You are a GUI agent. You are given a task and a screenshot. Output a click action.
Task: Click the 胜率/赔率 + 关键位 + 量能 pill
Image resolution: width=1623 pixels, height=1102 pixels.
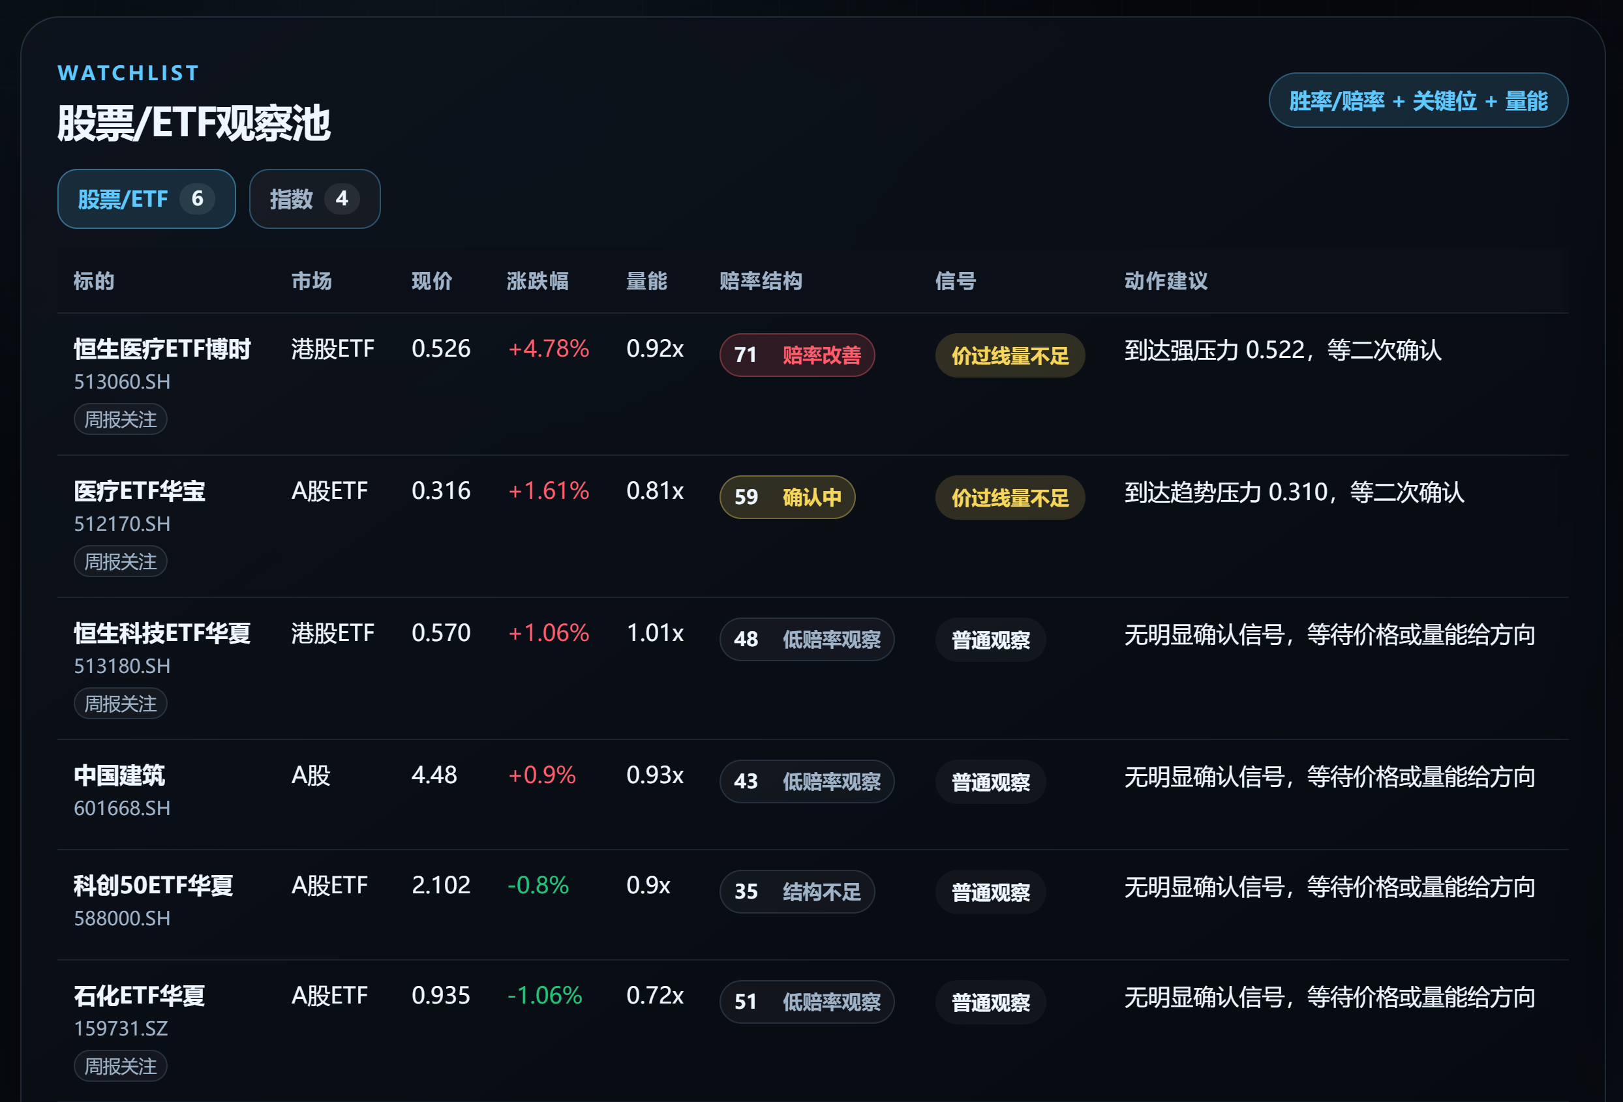tap(1418, 100)
